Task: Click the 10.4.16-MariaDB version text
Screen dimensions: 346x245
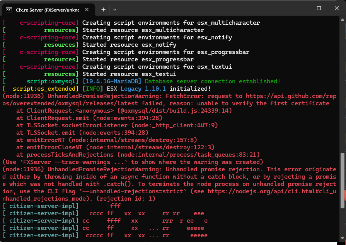Action: [x=112, y=81]
